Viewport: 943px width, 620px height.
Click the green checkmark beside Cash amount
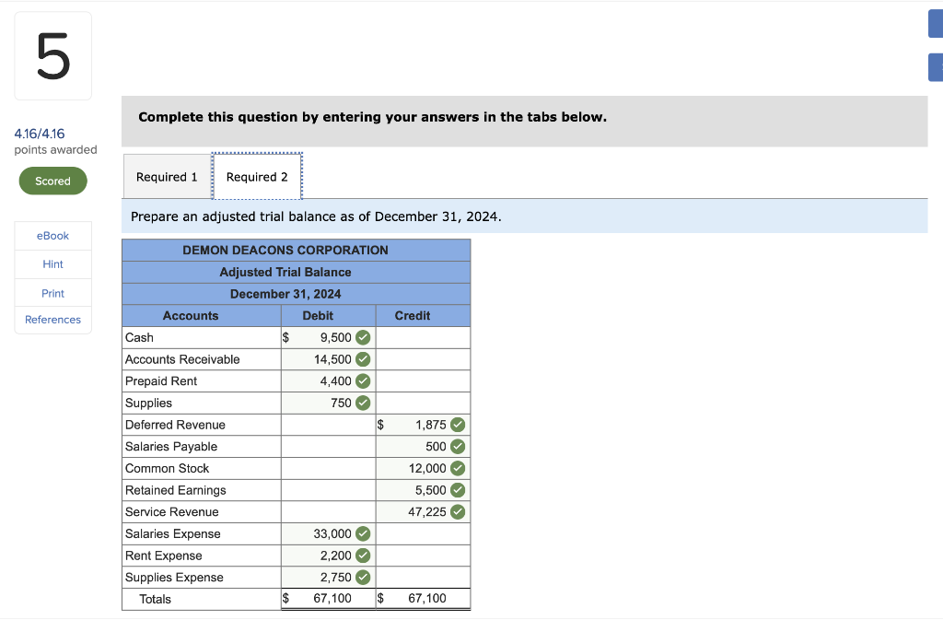coord(361,337)
